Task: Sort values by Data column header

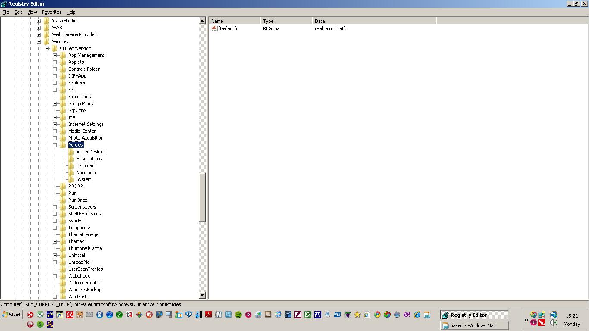Action: 374,21
